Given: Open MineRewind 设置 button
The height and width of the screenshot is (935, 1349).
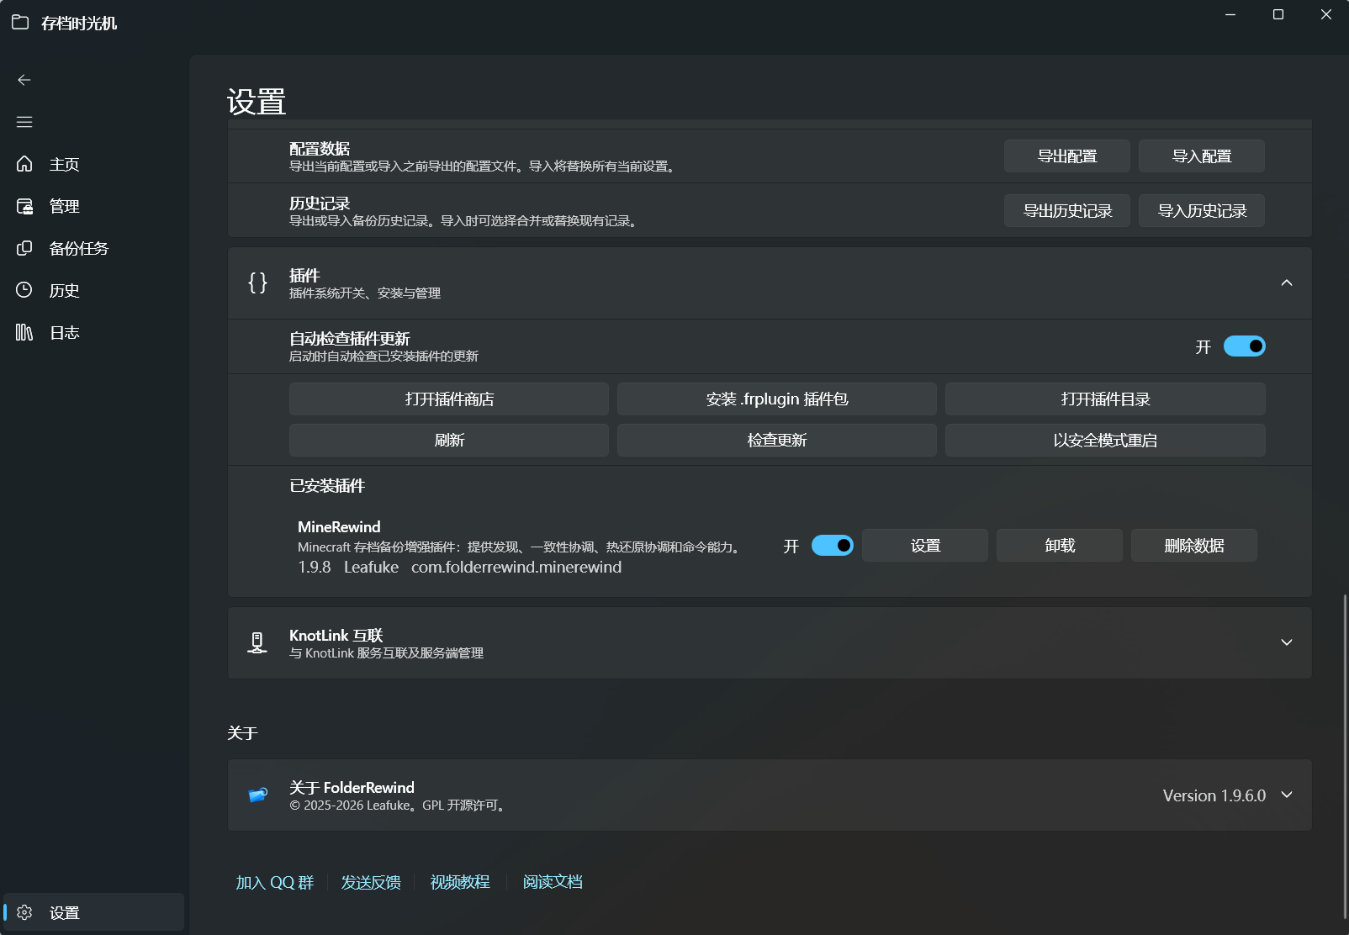Looking at the screenshot, I should click(x=925, y=545).
